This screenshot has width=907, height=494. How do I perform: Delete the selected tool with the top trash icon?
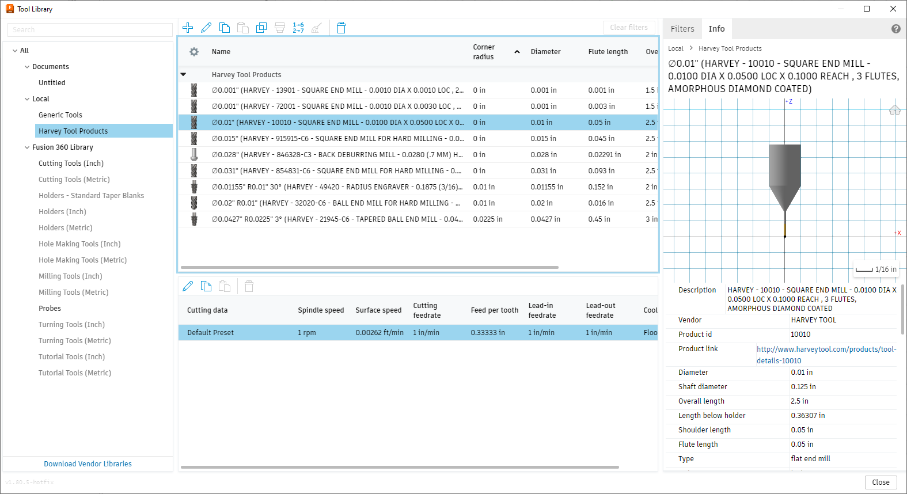[x=341, y=28]
